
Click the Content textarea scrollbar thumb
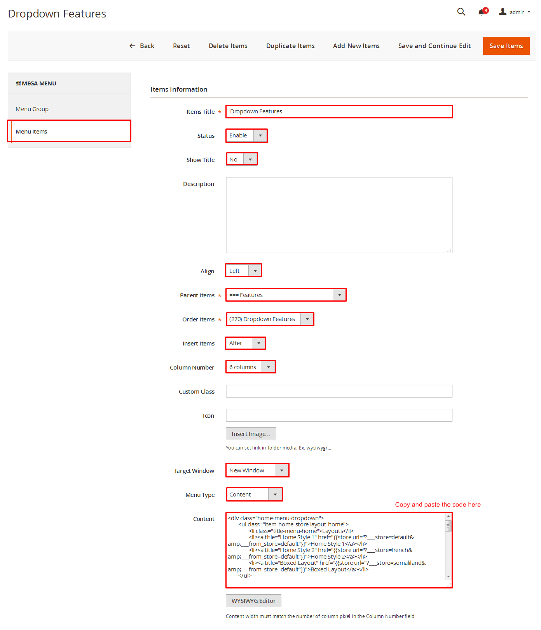pyautogui.click(x=448, y=526)
